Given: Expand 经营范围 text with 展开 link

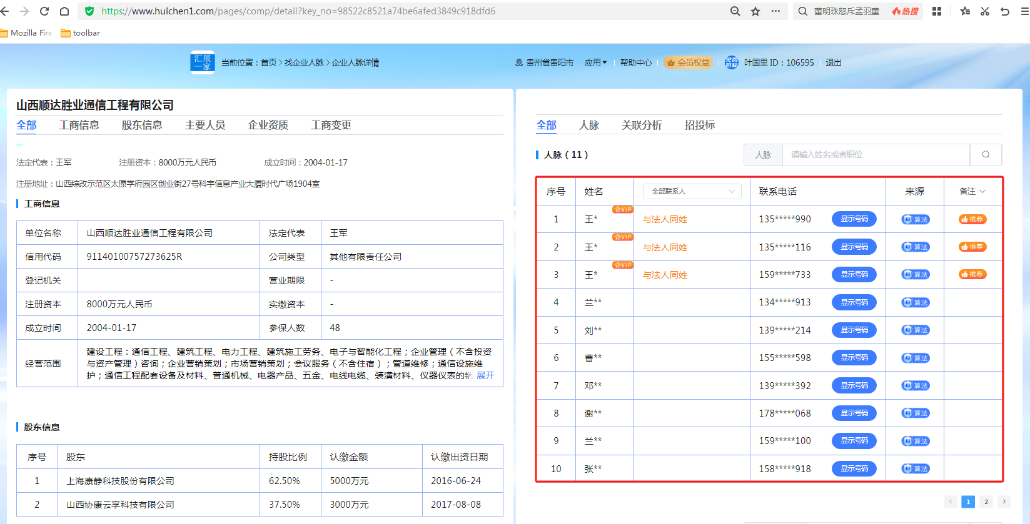Looking at the screenshot, I should 485,375.
